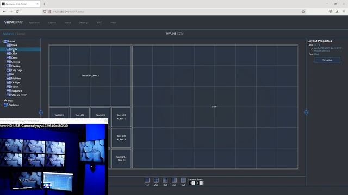Screen dimensions: 348x195
Task: Select the Test H264_Bbb 9 tile
Action: pos(121,138)
